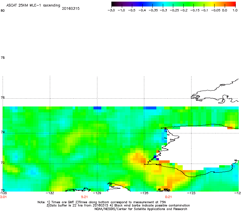Click the -0.35 color scale label
This screenshot has width=241, height=211.
click(x=153, y=10)
